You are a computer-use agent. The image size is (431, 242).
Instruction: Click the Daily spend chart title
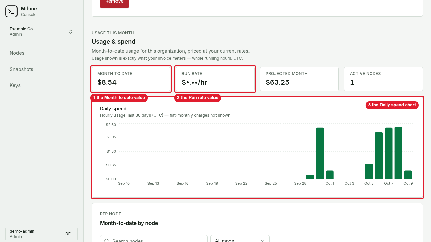[113, 109]
